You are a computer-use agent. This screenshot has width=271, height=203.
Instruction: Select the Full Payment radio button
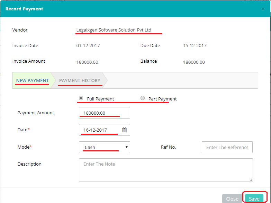tap(81, 98)
